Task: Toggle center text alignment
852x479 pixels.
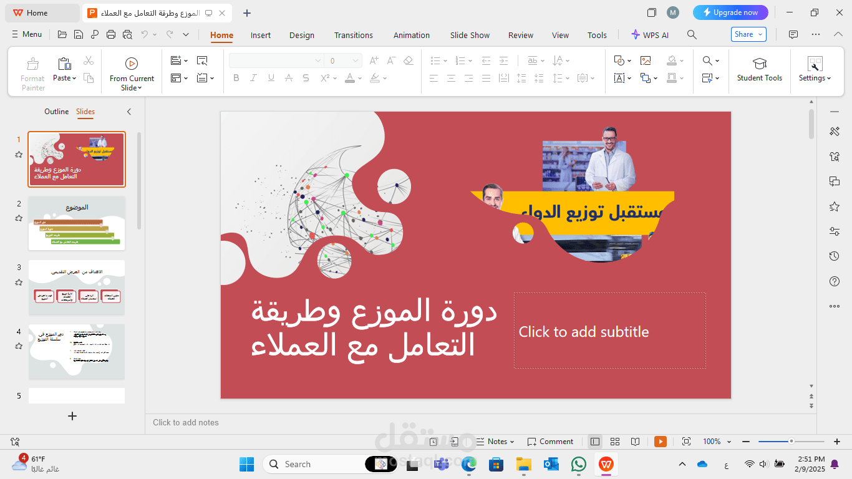Action: click(x=451, y=78)
